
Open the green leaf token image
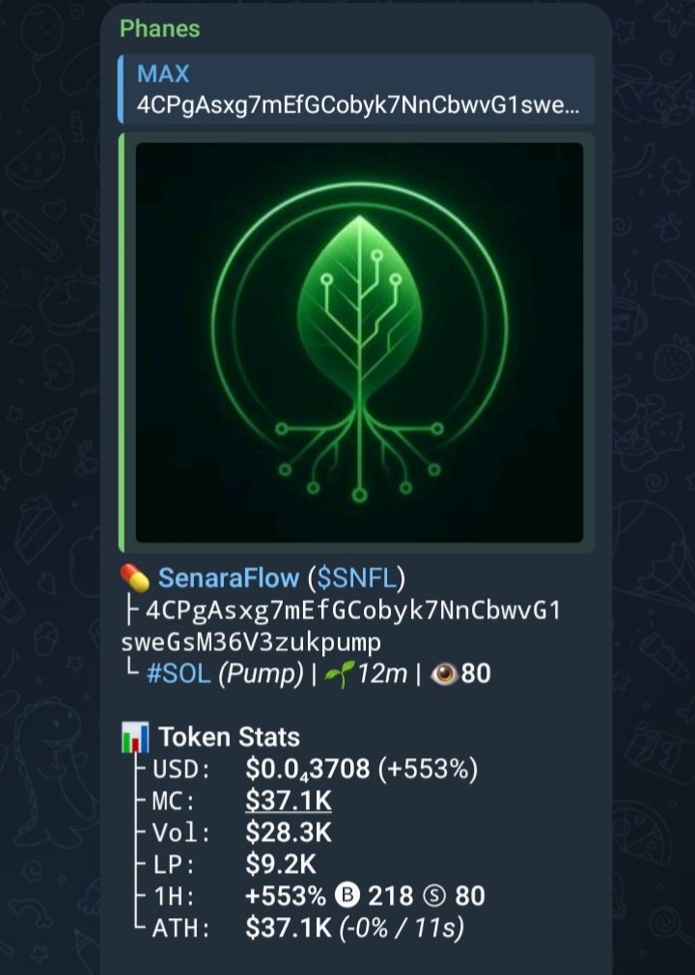click(x=360, y=342)
